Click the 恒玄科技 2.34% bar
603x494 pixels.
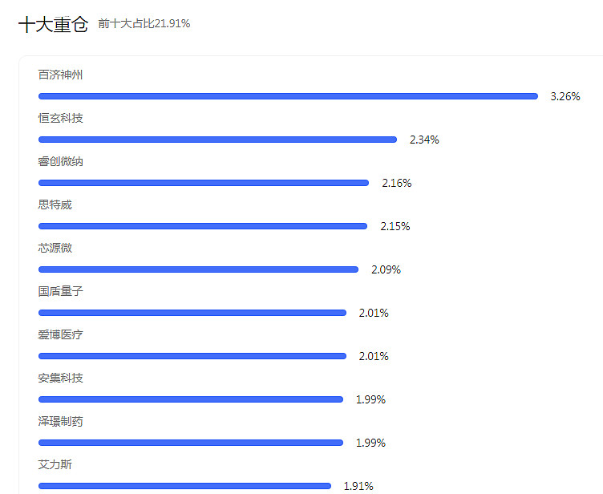coord(217,140)
